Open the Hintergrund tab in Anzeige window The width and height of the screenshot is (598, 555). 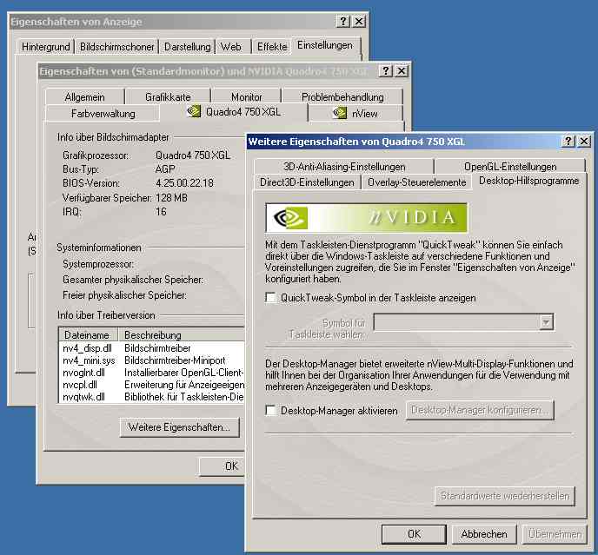point(46,47)
